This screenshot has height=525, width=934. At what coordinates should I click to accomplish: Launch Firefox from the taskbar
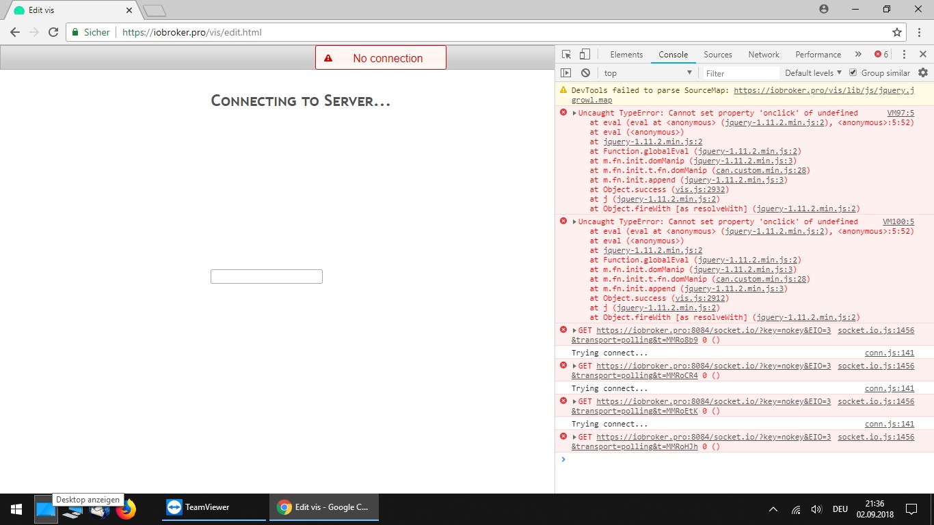pyautogui.click(x=126, y=509)
